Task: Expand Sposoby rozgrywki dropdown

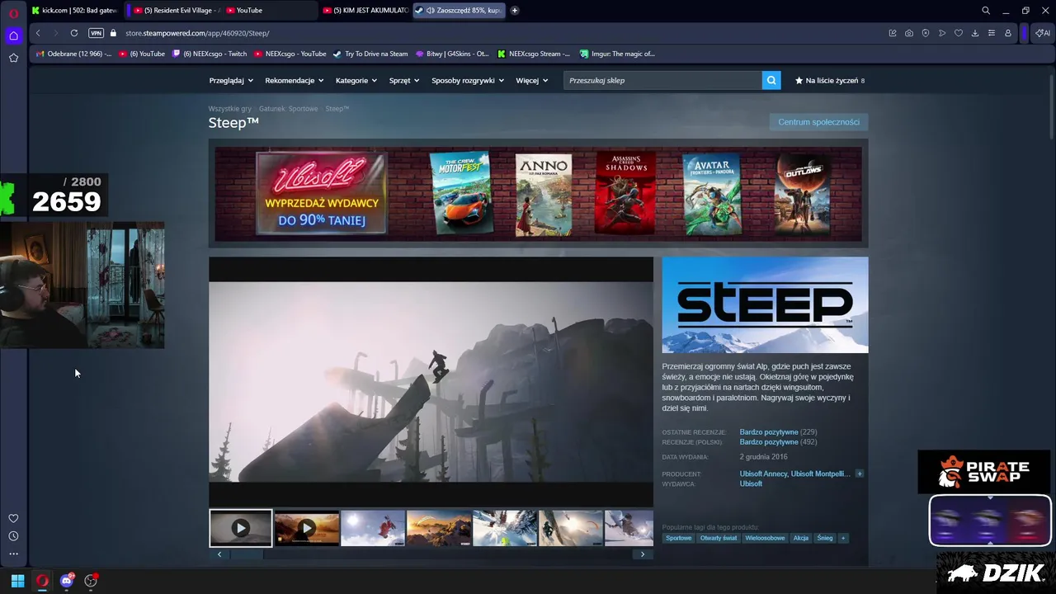Action: click(468, 80)
